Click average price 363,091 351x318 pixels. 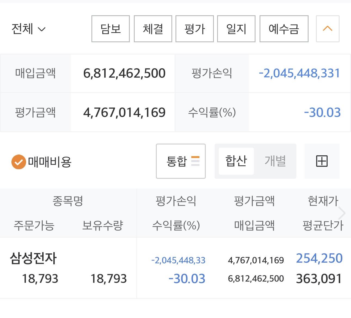tap(319, 279)
